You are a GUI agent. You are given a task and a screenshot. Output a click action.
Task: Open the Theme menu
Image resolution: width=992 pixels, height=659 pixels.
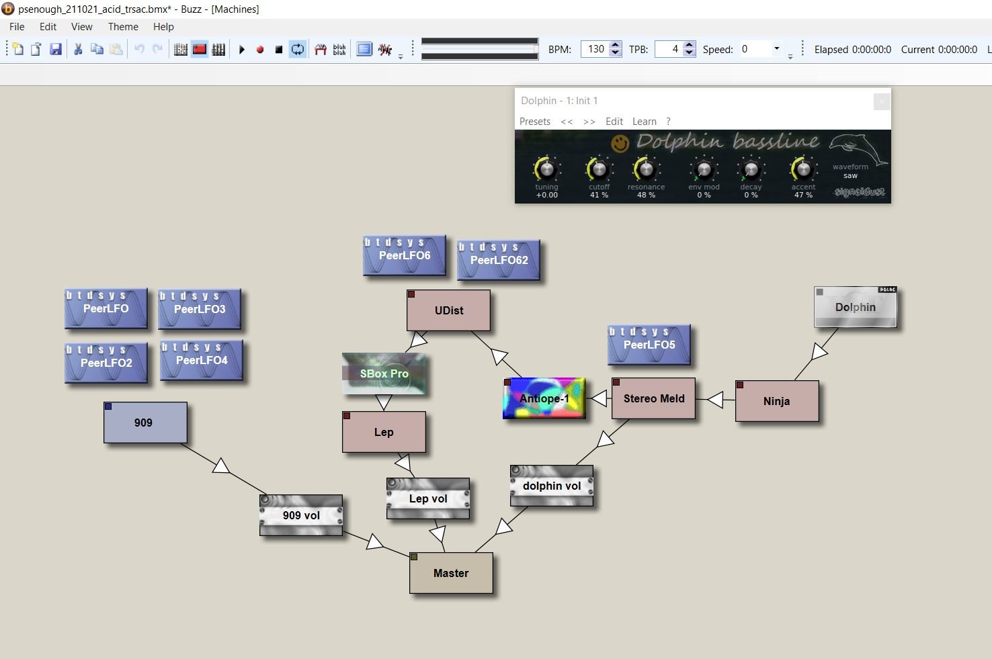pos(123,27)
